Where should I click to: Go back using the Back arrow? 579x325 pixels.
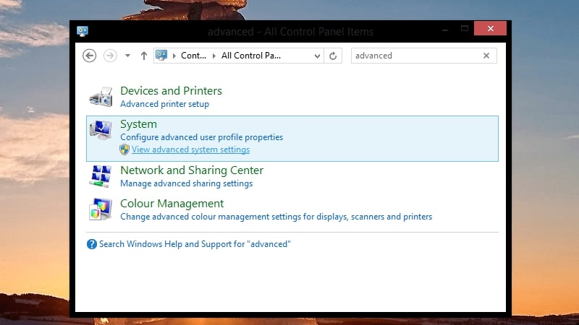point(90,56)
